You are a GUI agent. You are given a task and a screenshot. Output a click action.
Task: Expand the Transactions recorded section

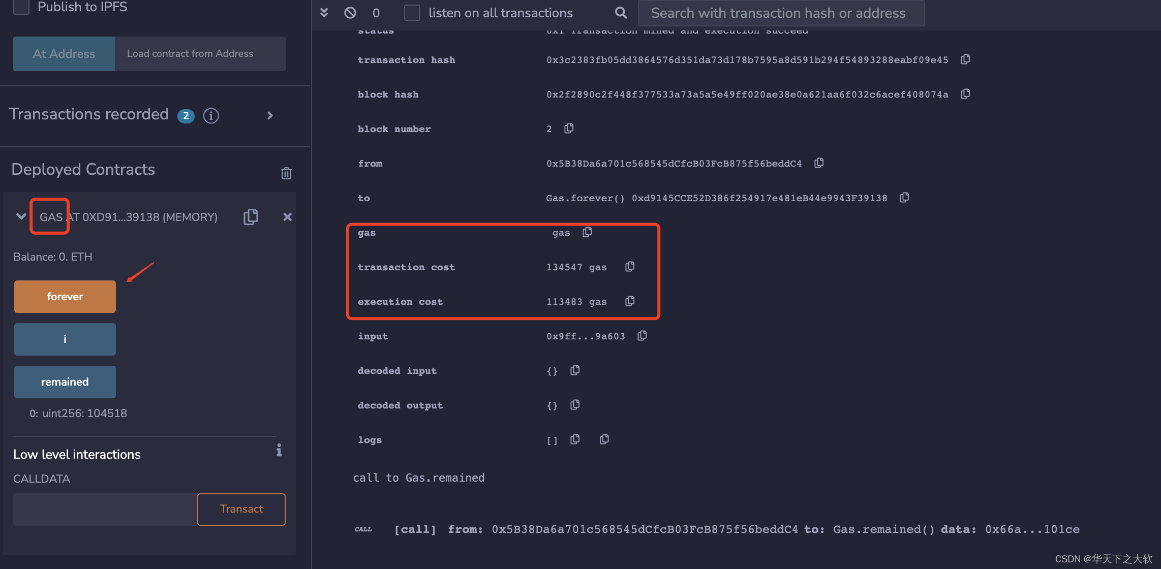click(x=270, y=116)
